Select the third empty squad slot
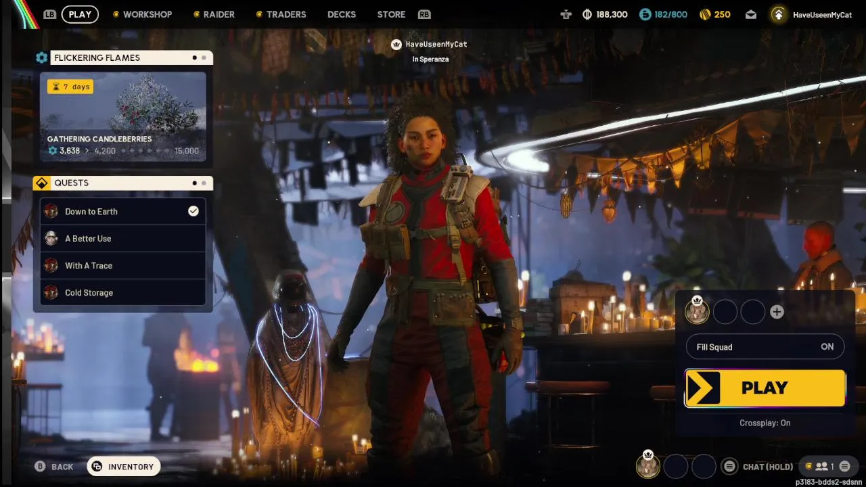The width and height of the screenshot is (866, 487). (753, 312)
